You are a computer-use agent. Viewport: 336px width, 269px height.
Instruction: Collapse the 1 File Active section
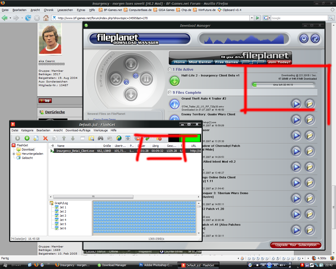170,69
